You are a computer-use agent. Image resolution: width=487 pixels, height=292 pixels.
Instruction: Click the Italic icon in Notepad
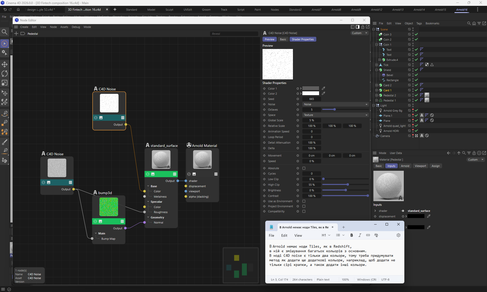coord(360,235)
